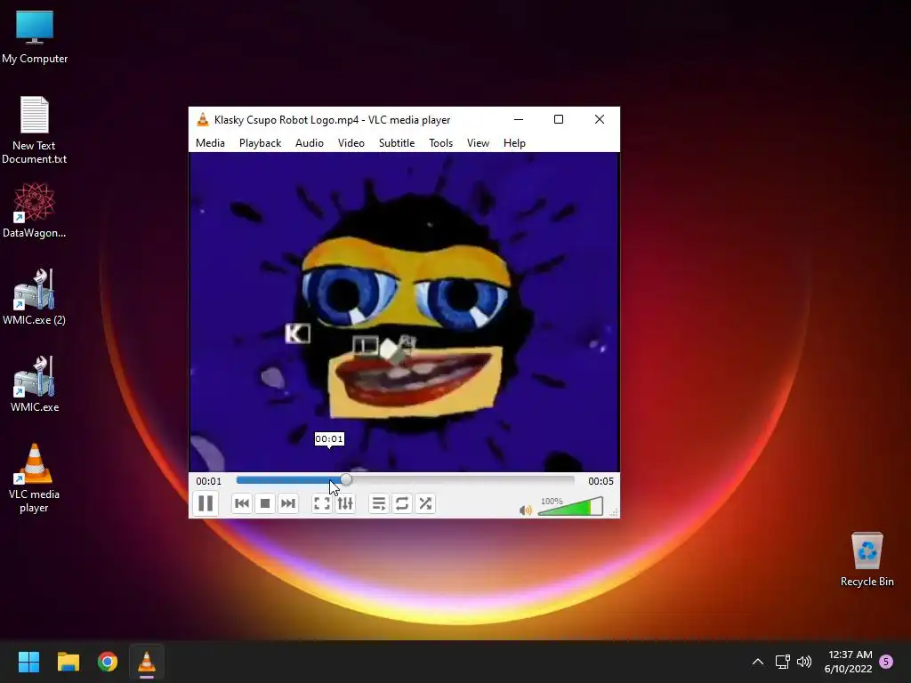
Task: Show extended settings (equalizer icon)
Action: tap(345, 503)
